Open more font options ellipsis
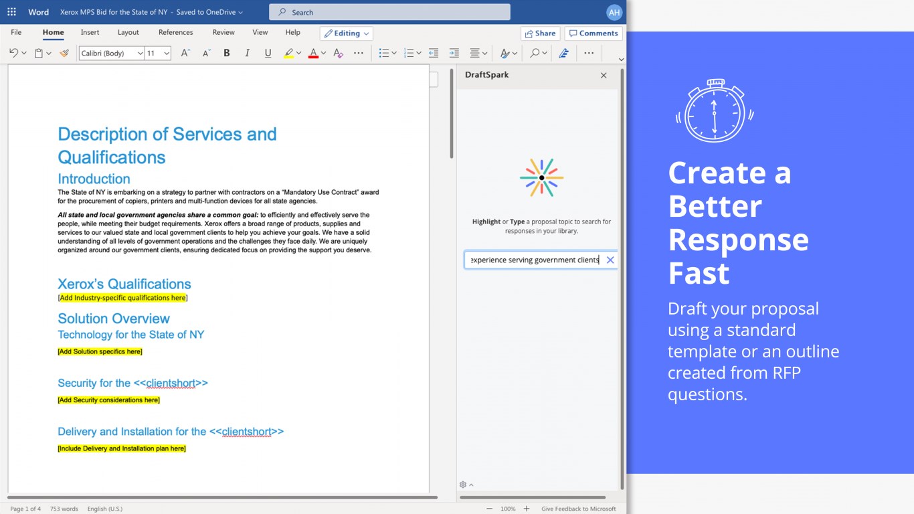 359,53
